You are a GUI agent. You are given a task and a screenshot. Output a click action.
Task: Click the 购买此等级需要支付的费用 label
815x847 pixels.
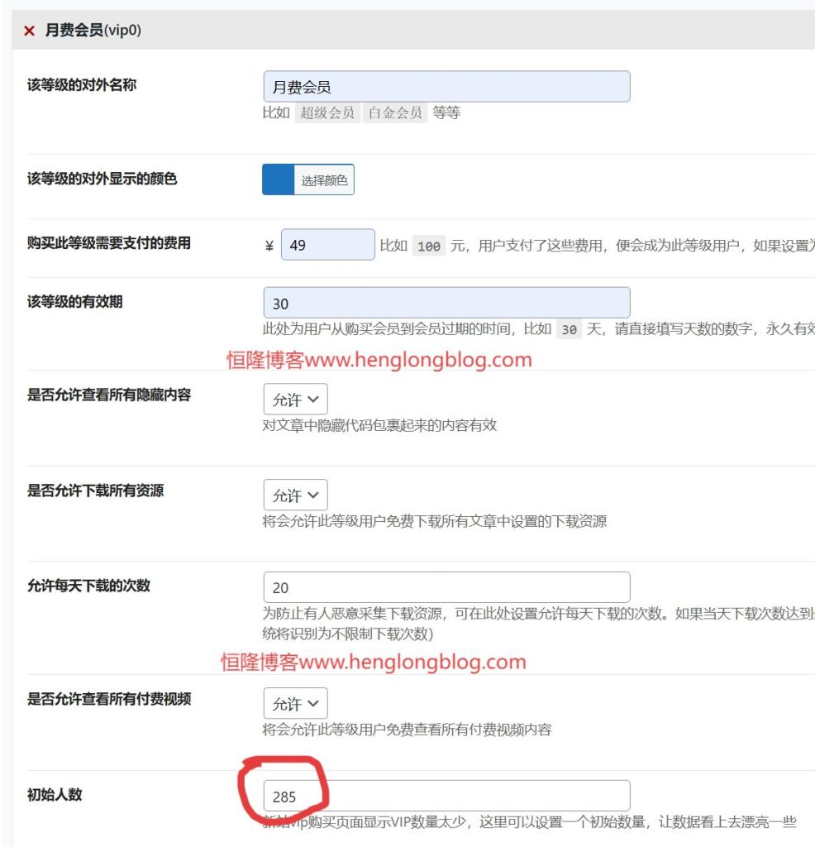pos(109,243)
